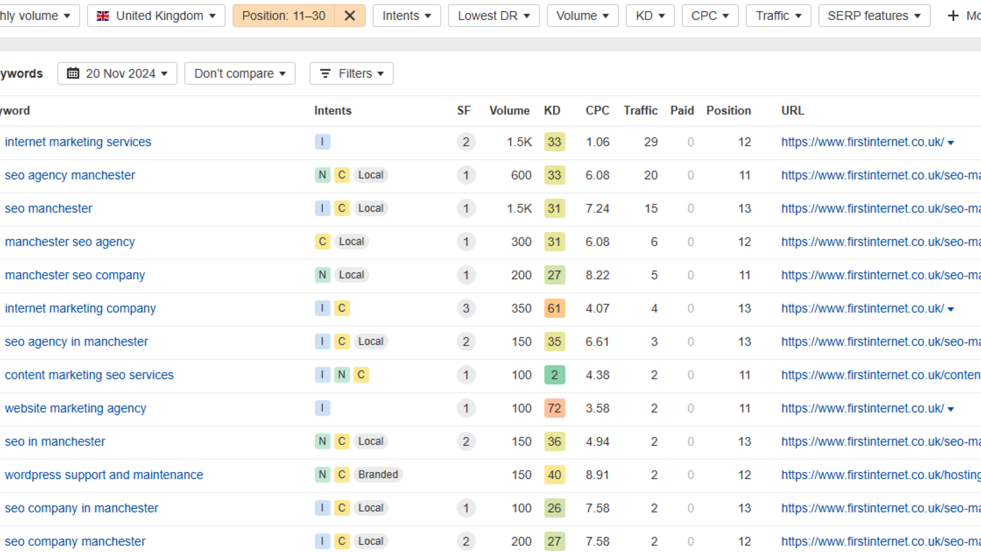
Task: Click the KD 72 colored badge
Action: (x=554, y=408)
